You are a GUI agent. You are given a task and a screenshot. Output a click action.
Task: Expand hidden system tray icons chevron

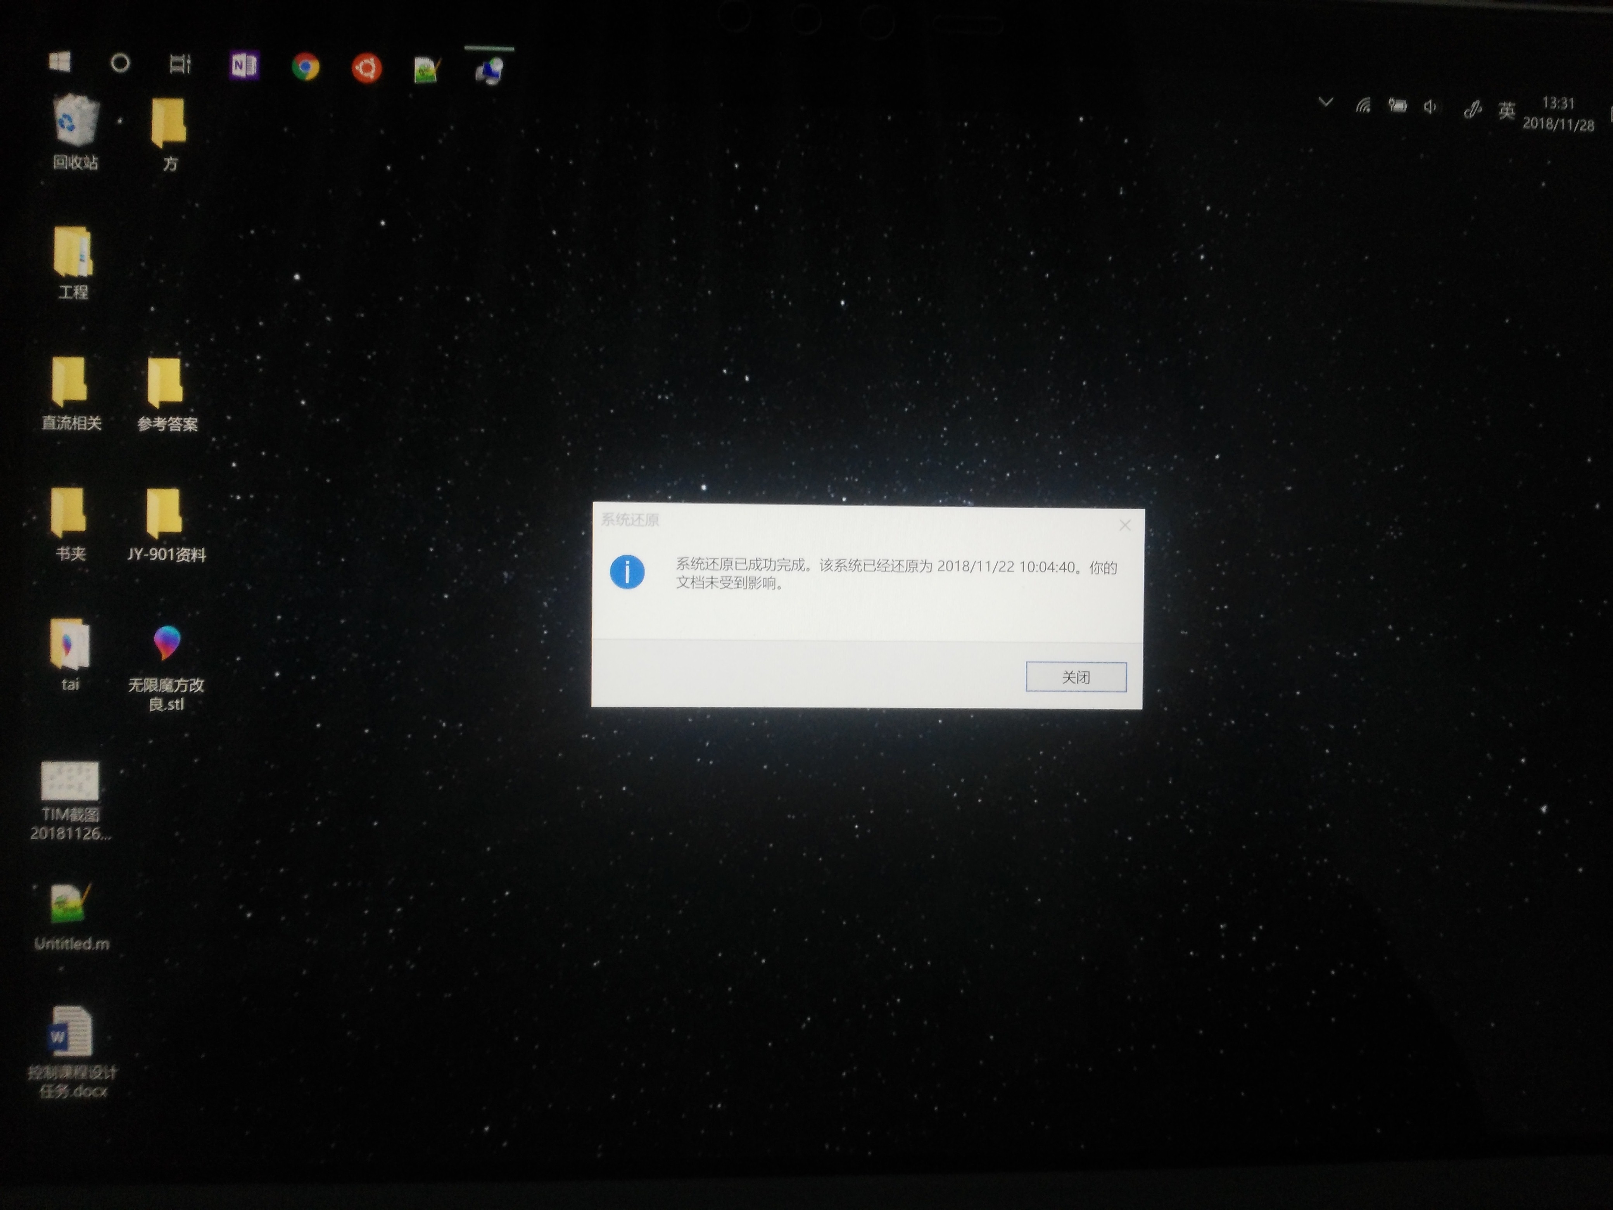(1326, 102)
